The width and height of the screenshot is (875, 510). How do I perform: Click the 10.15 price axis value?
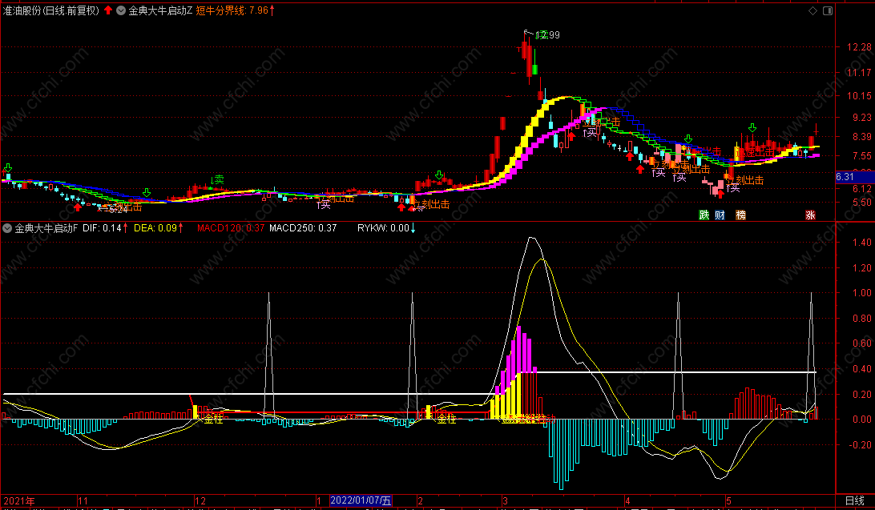pyautogui.click(x=859, y=96)
